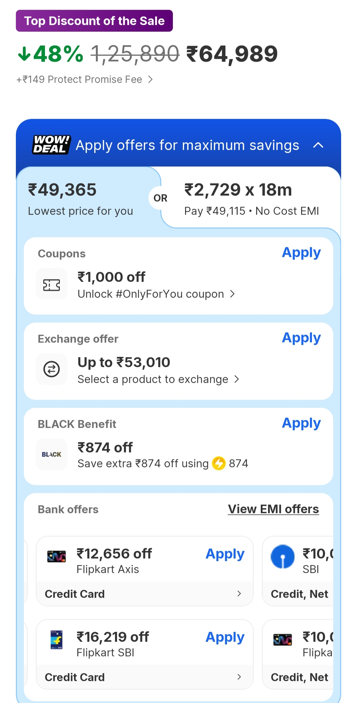This screenshot has height=703, width=357.
Task: Expand Flipkart Axis Credit Card details arrow
Action: (x=239, y=594)
